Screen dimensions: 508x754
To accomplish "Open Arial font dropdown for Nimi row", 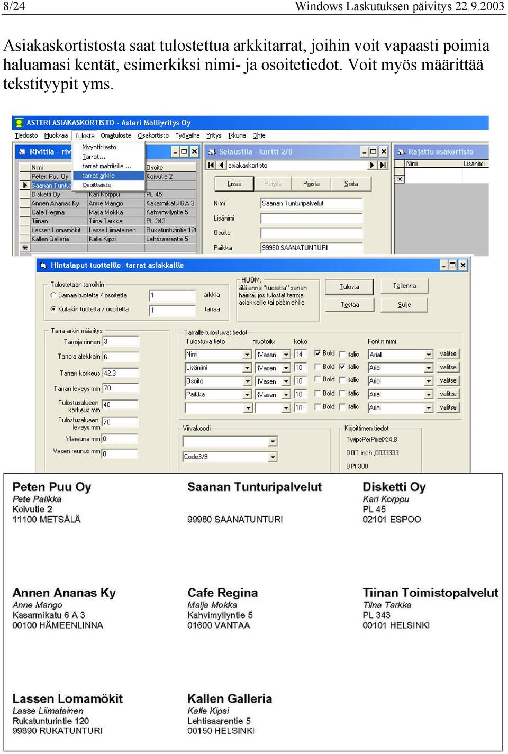I will (429, 355).
